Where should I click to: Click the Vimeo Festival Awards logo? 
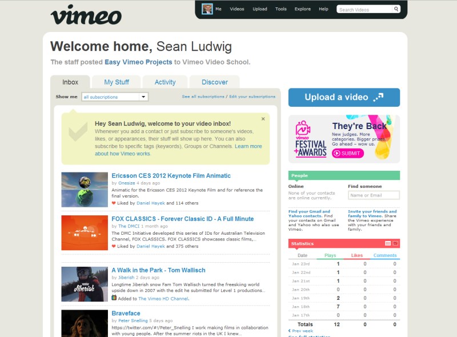tap(310, 139)
